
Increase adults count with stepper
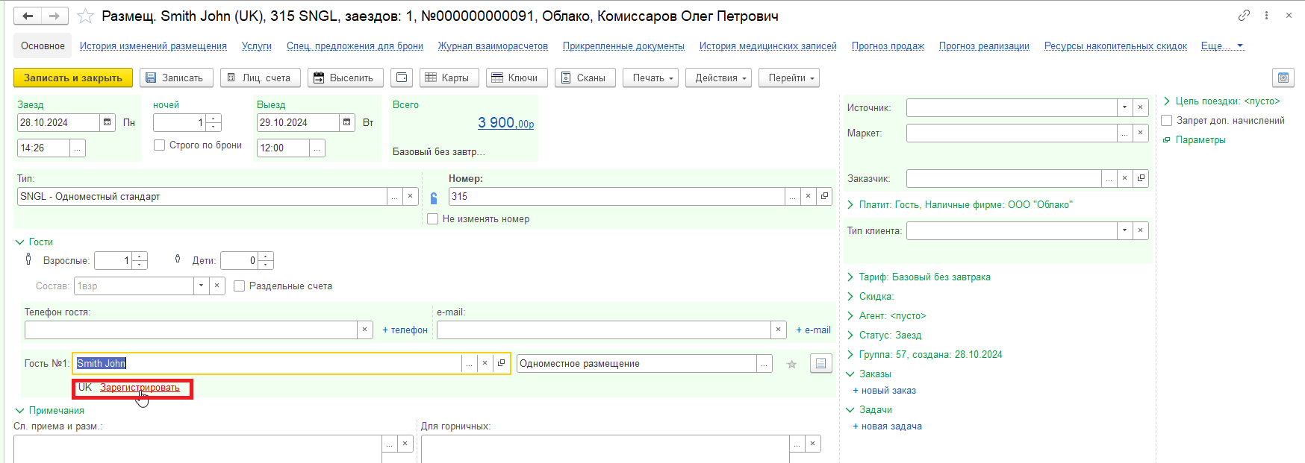140,256
